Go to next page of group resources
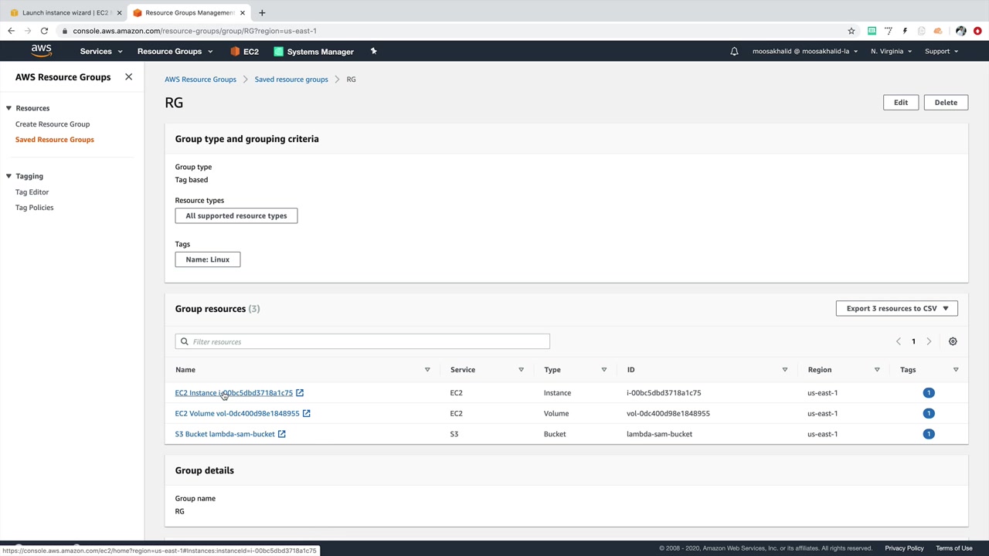This screenshot has height=556, width=989. pyautogui.click(x=929, y=341)
